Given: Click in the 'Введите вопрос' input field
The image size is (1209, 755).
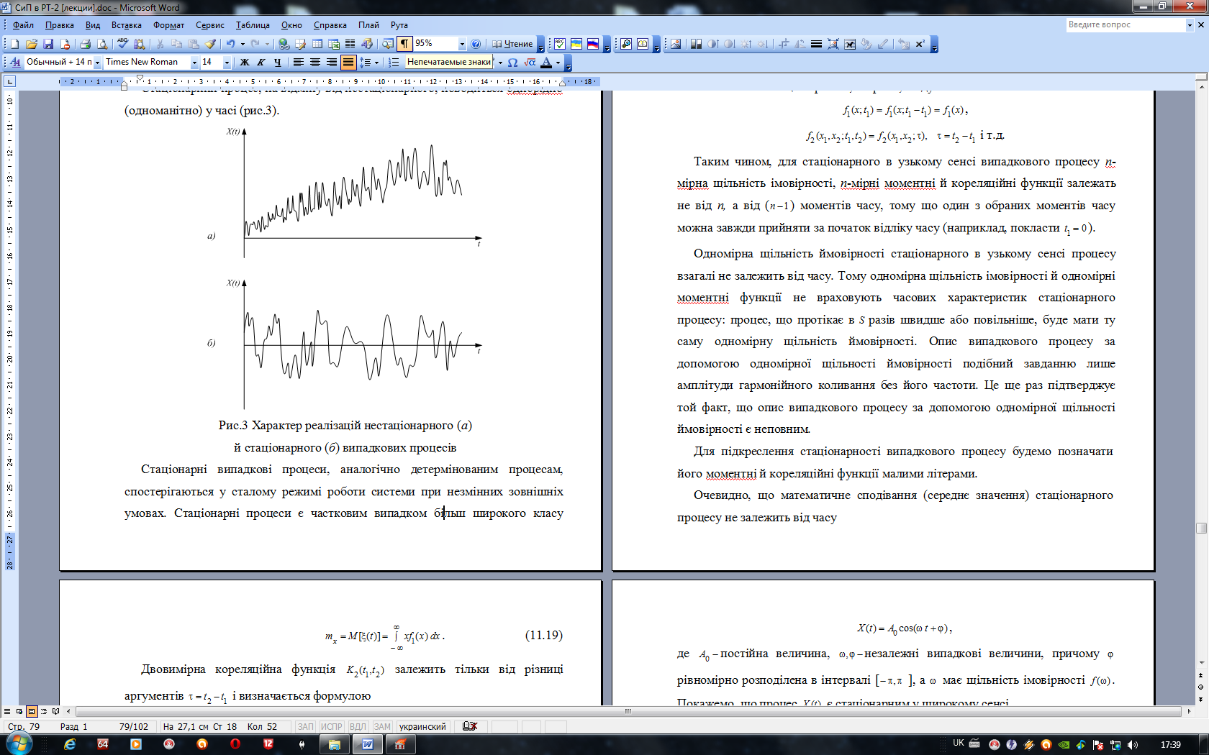Looking at the screenshot, I should coord(1126,24).
